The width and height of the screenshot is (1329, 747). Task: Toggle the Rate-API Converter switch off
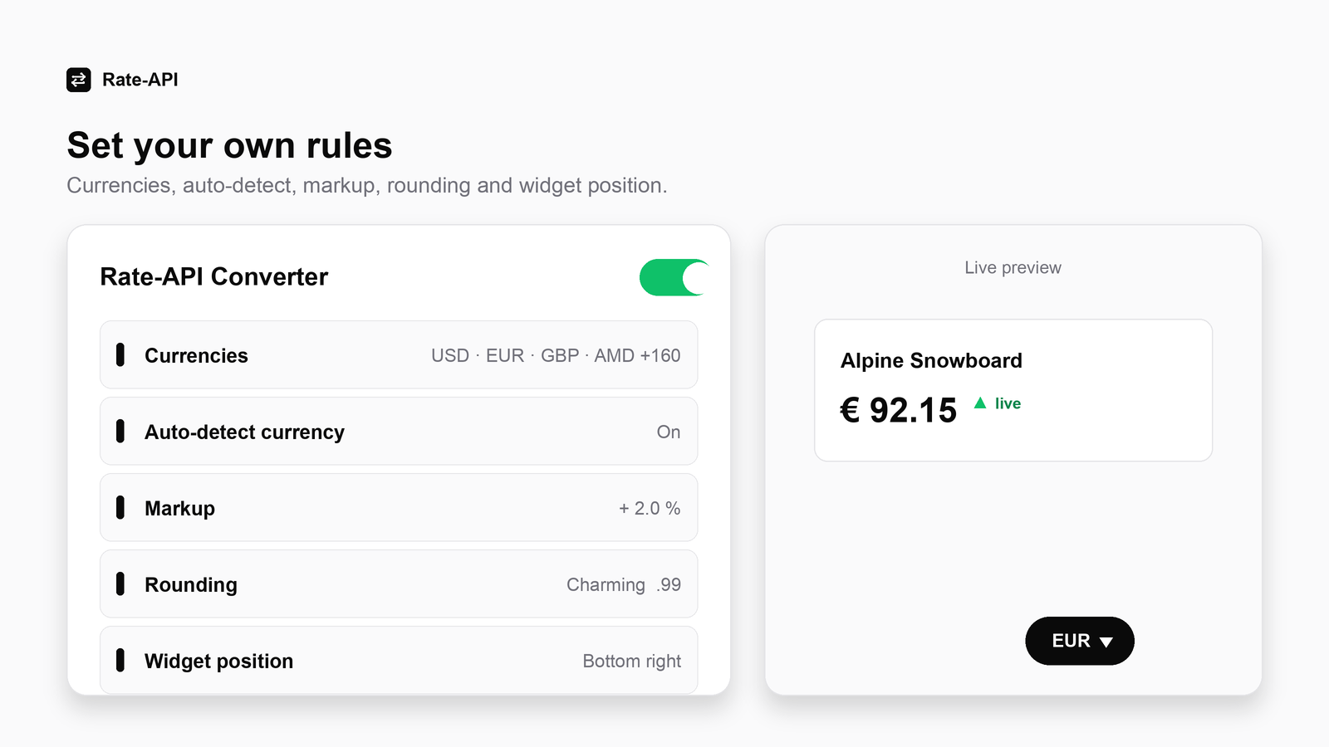(x=674, y=277)
